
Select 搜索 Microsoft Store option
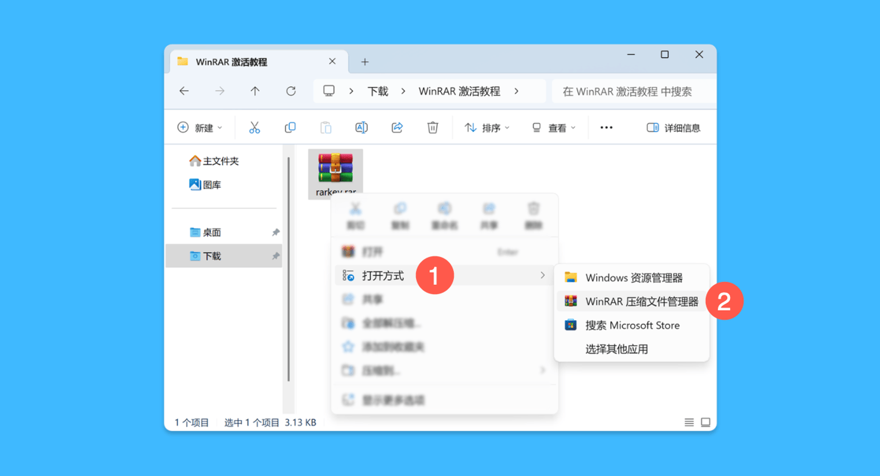pos(632,325)
